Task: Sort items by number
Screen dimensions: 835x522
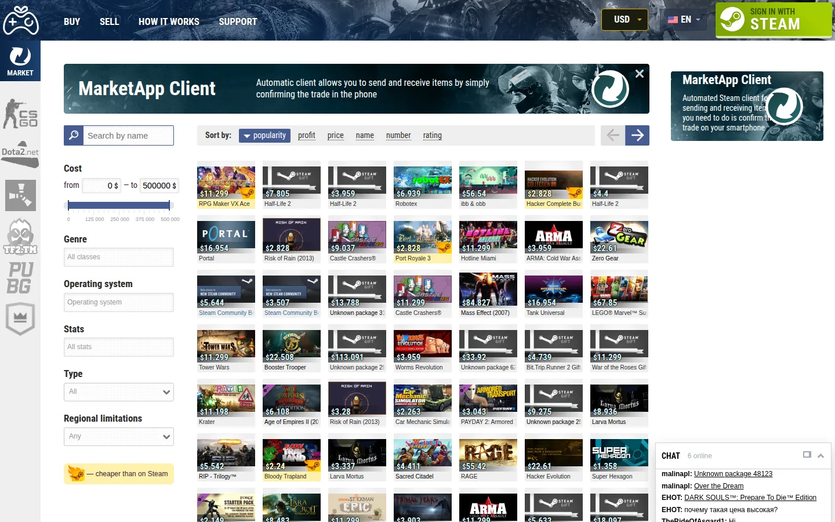Action: tap(398, 135)
